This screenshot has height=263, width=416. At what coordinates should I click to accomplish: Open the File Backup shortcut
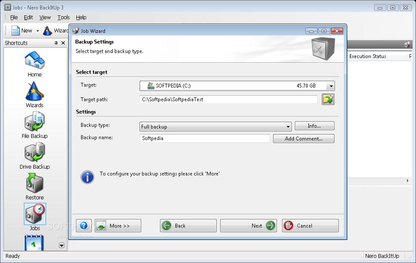point(35,125)
